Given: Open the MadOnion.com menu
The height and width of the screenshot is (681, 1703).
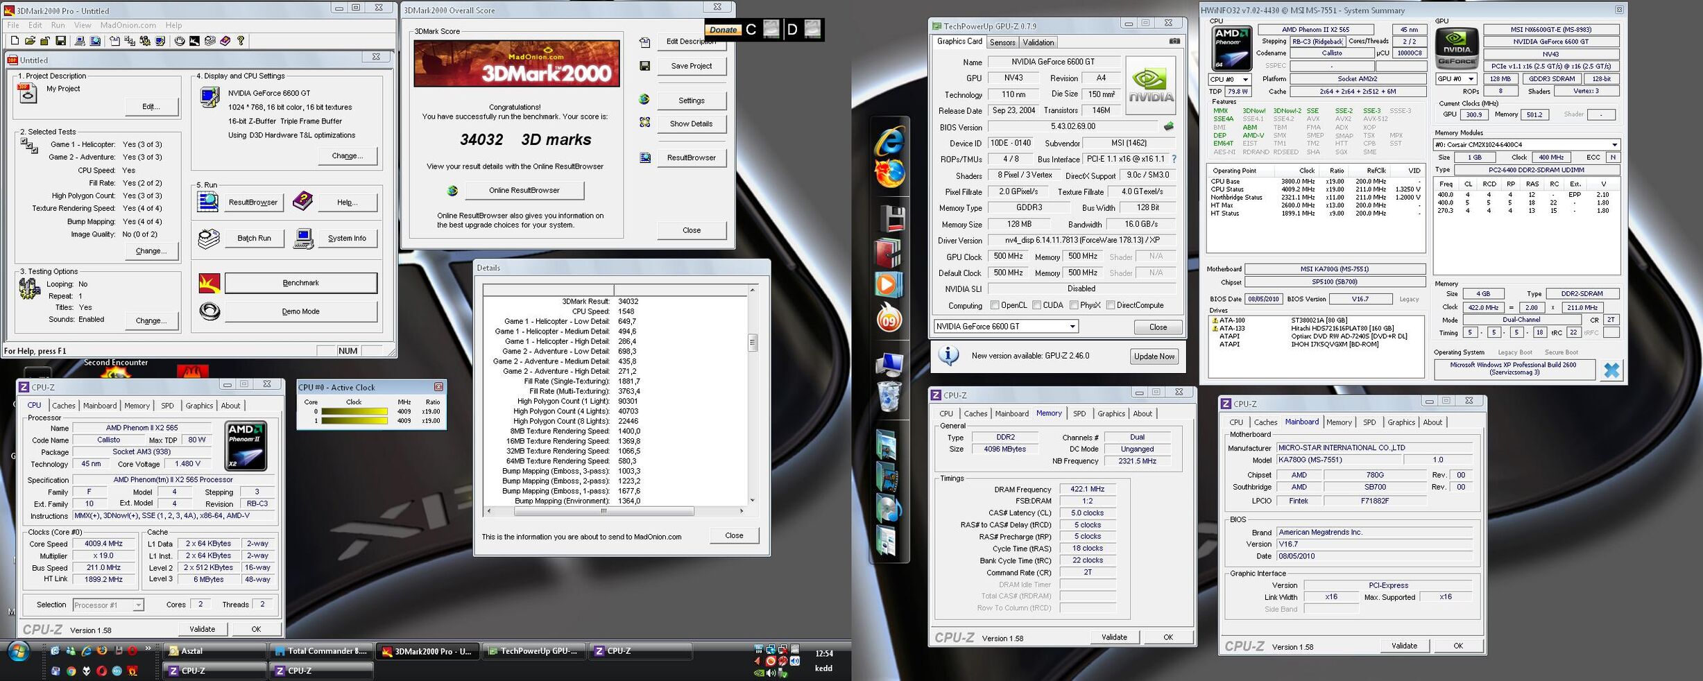Looking at the screenshot, I should pos(128,25).
